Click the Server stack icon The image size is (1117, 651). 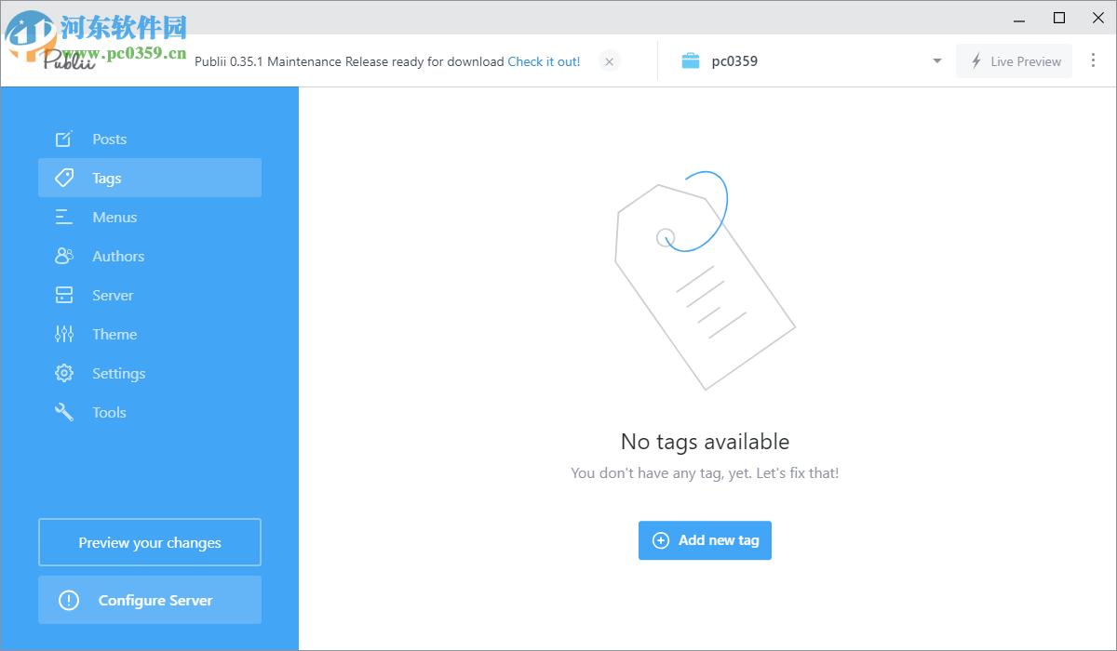(x=64, y=295)
